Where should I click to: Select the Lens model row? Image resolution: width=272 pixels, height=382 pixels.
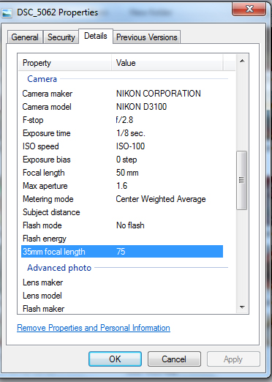[x=122, y=296]
